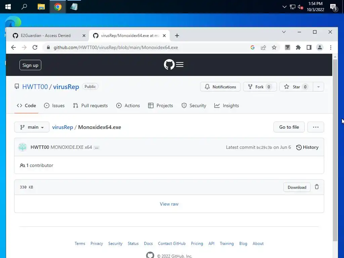Open the footer Terms link
344x258 pixels.
coord(80,244)
